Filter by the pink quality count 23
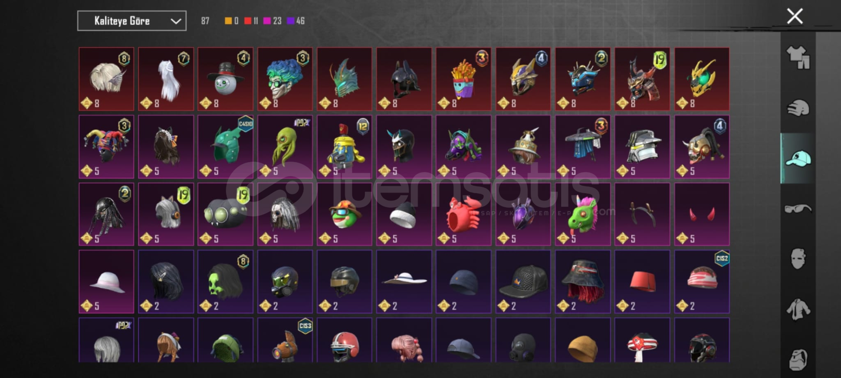This screenshot has width=841, height=378. pos(272,21)
